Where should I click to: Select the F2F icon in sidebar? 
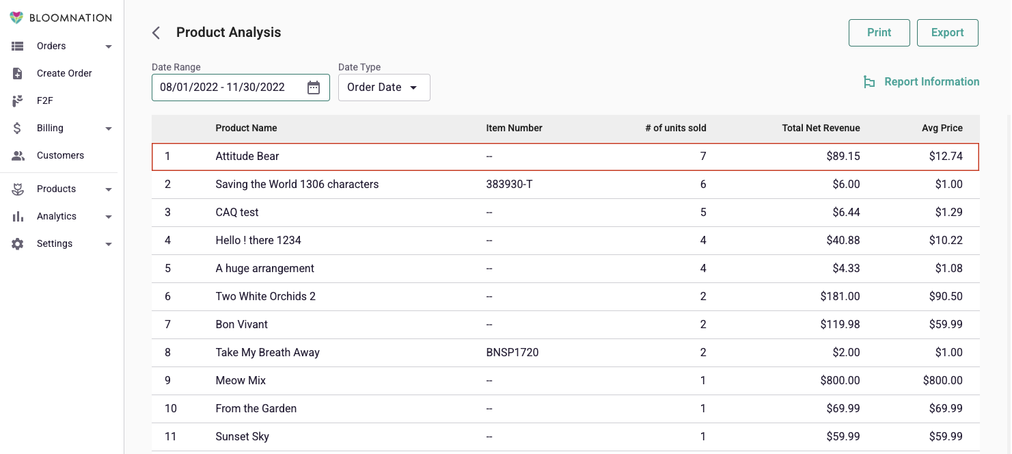pyautogui.click(x=18, y=101)
